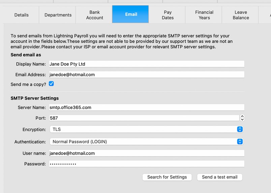The image size is (271, 193).
Task: Click the Authentication: label
Action: (x=30, y=142)
